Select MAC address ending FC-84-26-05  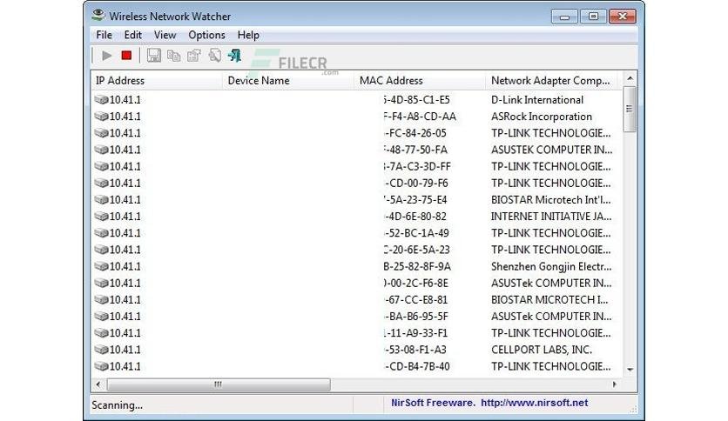415,133
